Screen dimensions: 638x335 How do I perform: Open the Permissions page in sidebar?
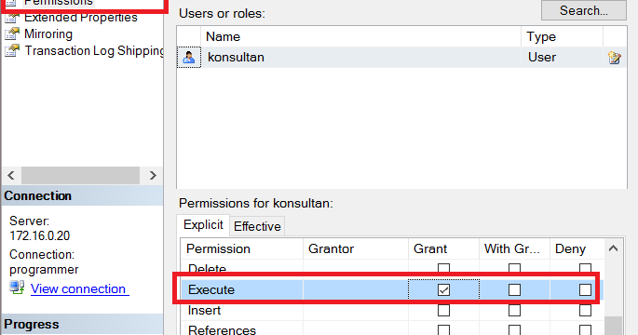tap(58, 3)
